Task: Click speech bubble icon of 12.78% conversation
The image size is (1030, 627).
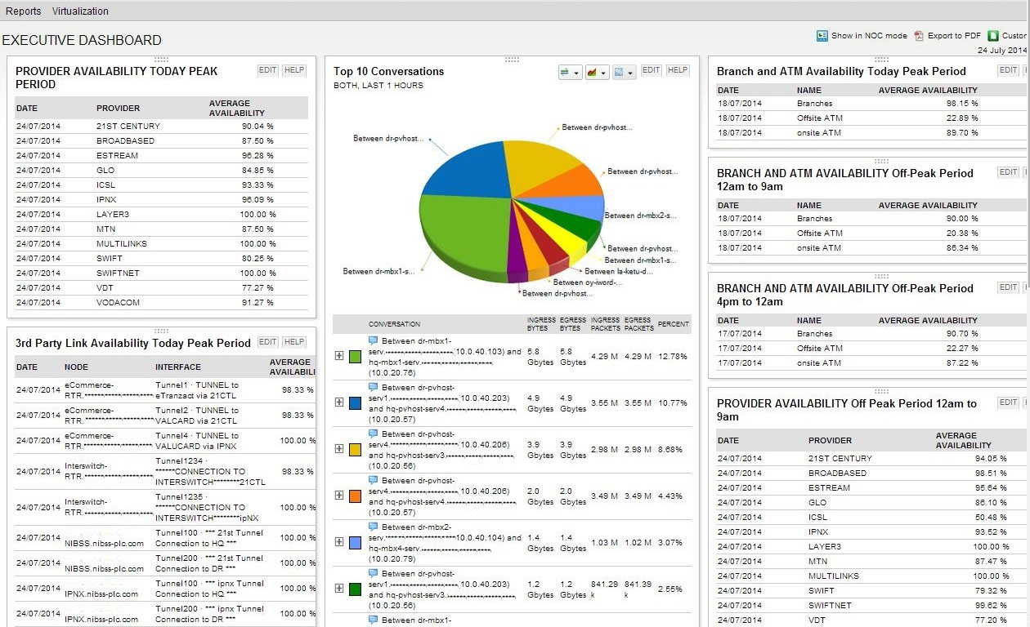Action: (x=374, y=340)
